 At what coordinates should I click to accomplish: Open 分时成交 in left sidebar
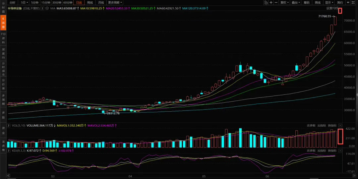tap(3, 69)
